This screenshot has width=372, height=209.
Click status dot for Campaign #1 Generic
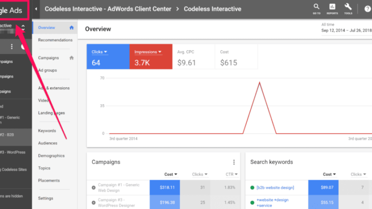tap(93, 188)
